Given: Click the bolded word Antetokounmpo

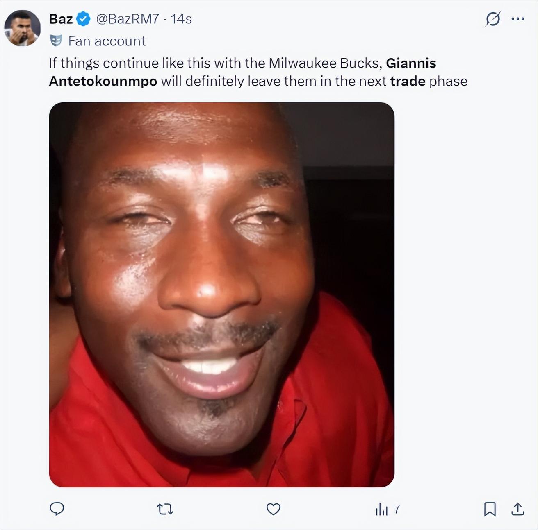Looking at the screenshot, I should pos(103,81).
